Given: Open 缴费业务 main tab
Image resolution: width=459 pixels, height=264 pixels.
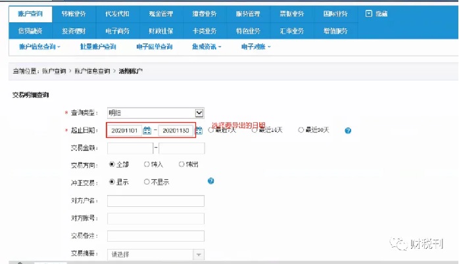Looking at the screenshot, I should coord(205,14).
